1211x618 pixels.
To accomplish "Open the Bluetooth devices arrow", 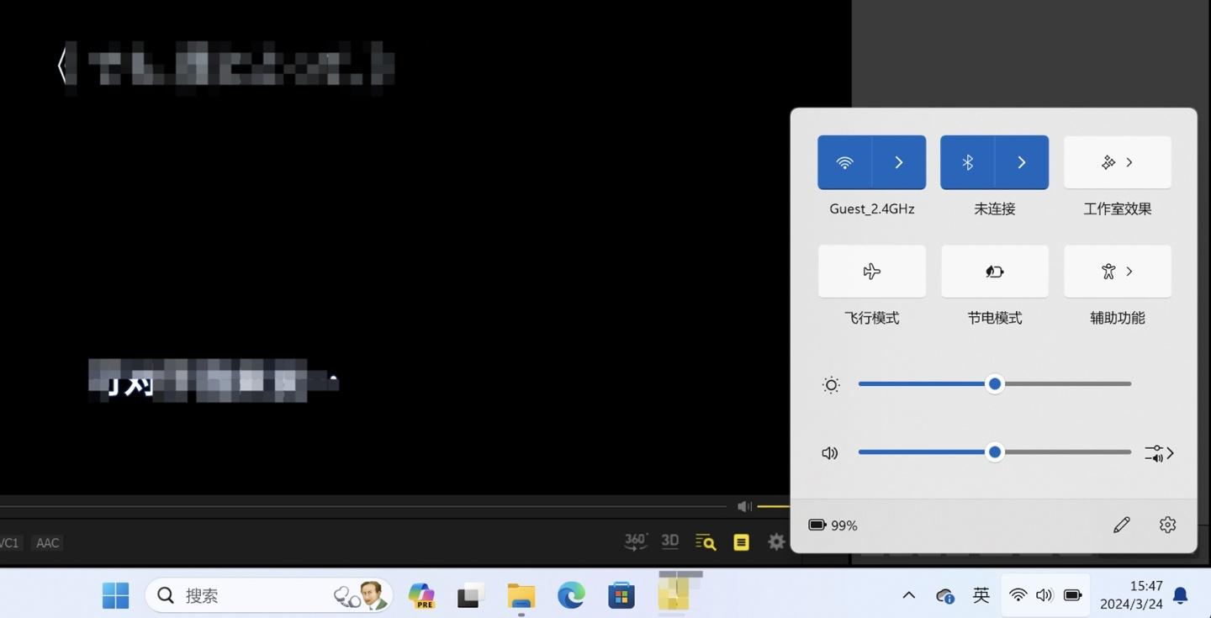I will click(1022, 162).
